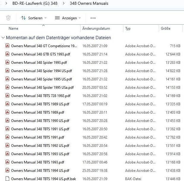The image size is (184, 181).
Task: Click PDF icon of 348 TBTS 1991 US.pdf
Action: (x=7, y=129)
